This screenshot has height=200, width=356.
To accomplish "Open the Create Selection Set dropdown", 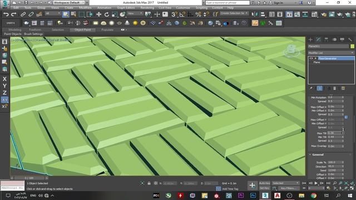I will pyautogui.click(x=234, y=13).
